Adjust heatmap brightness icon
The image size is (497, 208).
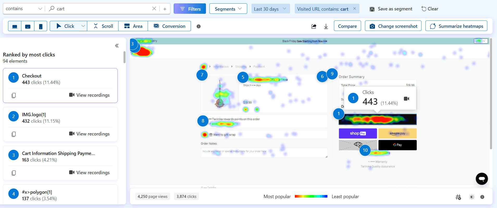coord(472,197)
